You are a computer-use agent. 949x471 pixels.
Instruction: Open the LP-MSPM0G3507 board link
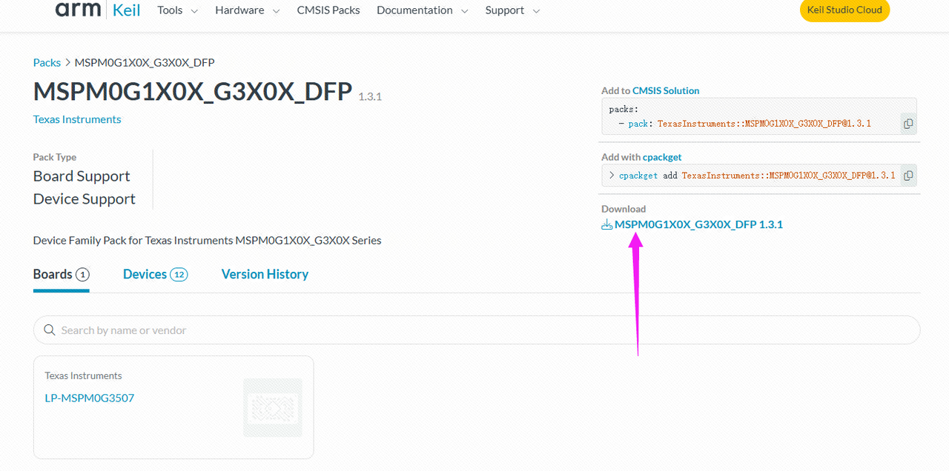click(90, 398)
